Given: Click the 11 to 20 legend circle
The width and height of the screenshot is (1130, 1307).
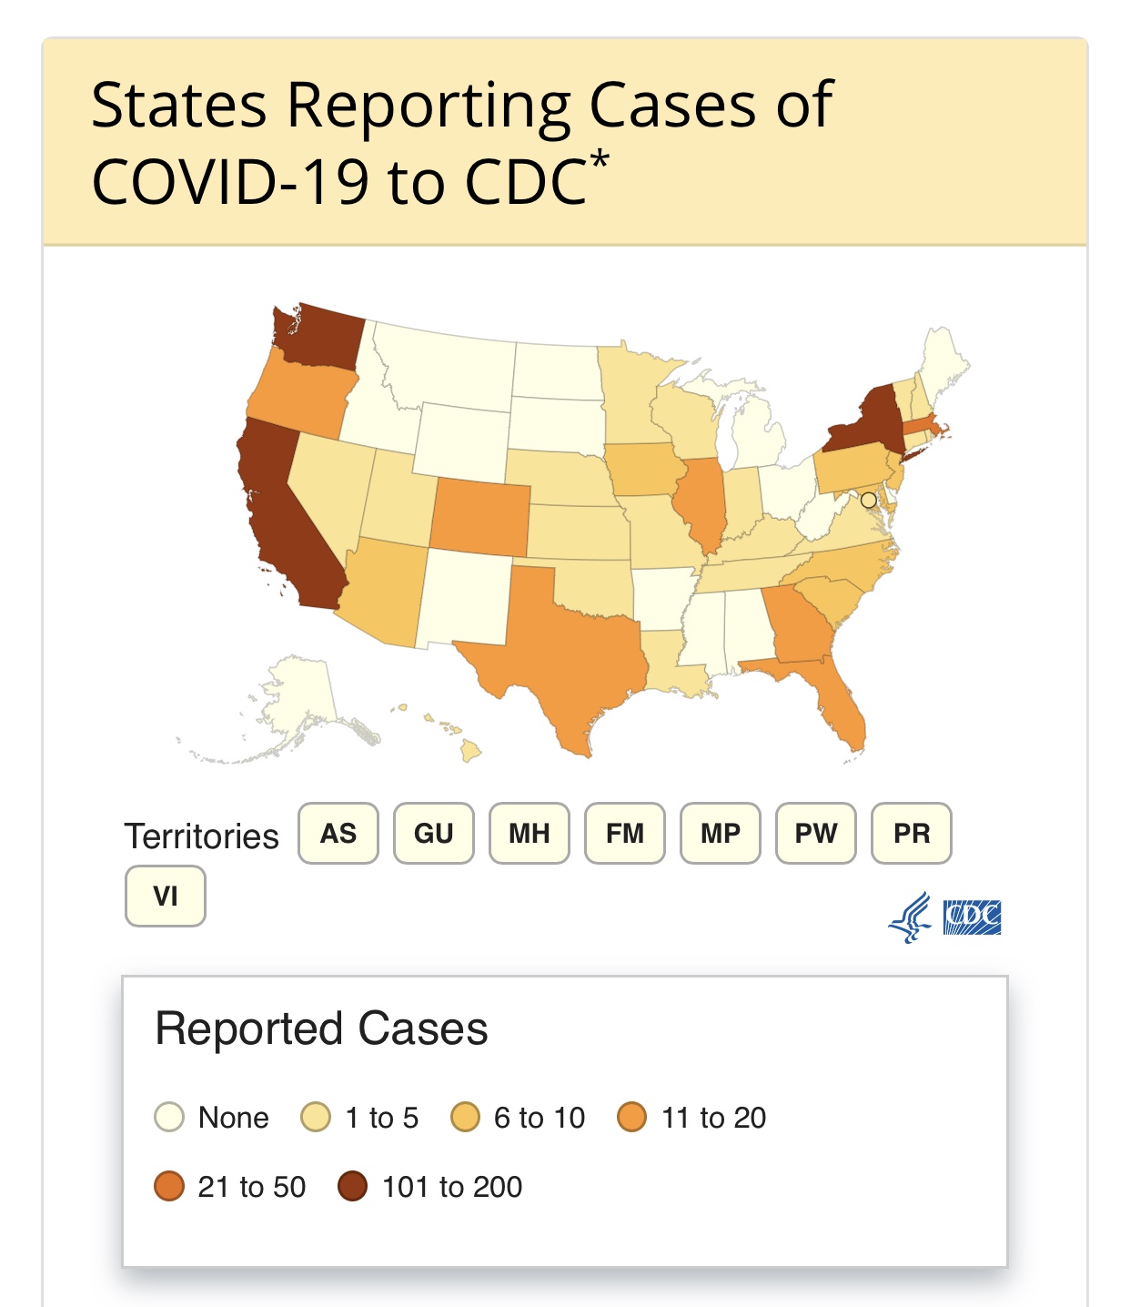Looking at the screenshot, I should pos(631,1117).
